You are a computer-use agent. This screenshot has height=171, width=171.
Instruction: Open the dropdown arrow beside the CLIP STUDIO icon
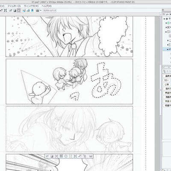click(x=41, y=10)
